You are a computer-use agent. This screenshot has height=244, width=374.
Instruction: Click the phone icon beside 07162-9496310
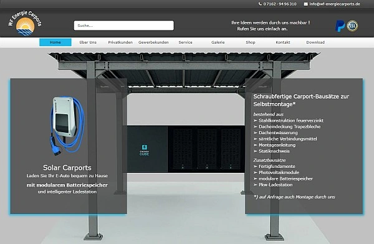click(x=260, y=4)
